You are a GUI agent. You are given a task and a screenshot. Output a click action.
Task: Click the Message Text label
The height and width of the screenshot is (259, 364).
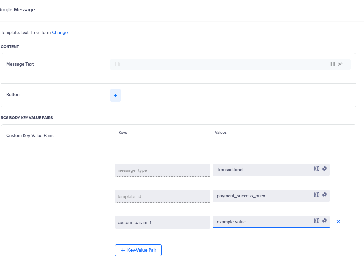pos(20,64)
